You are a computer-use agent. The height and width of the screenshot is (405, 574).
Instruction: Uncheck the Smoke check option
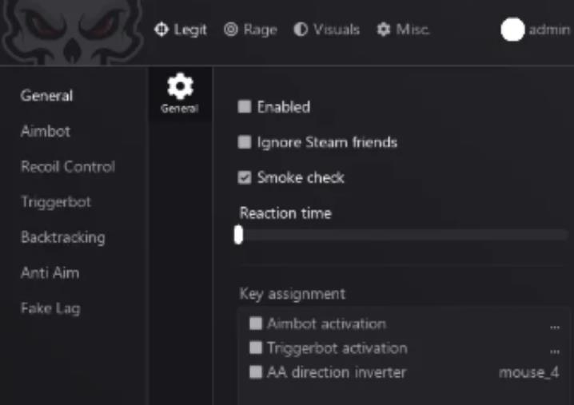coord(245,177)
